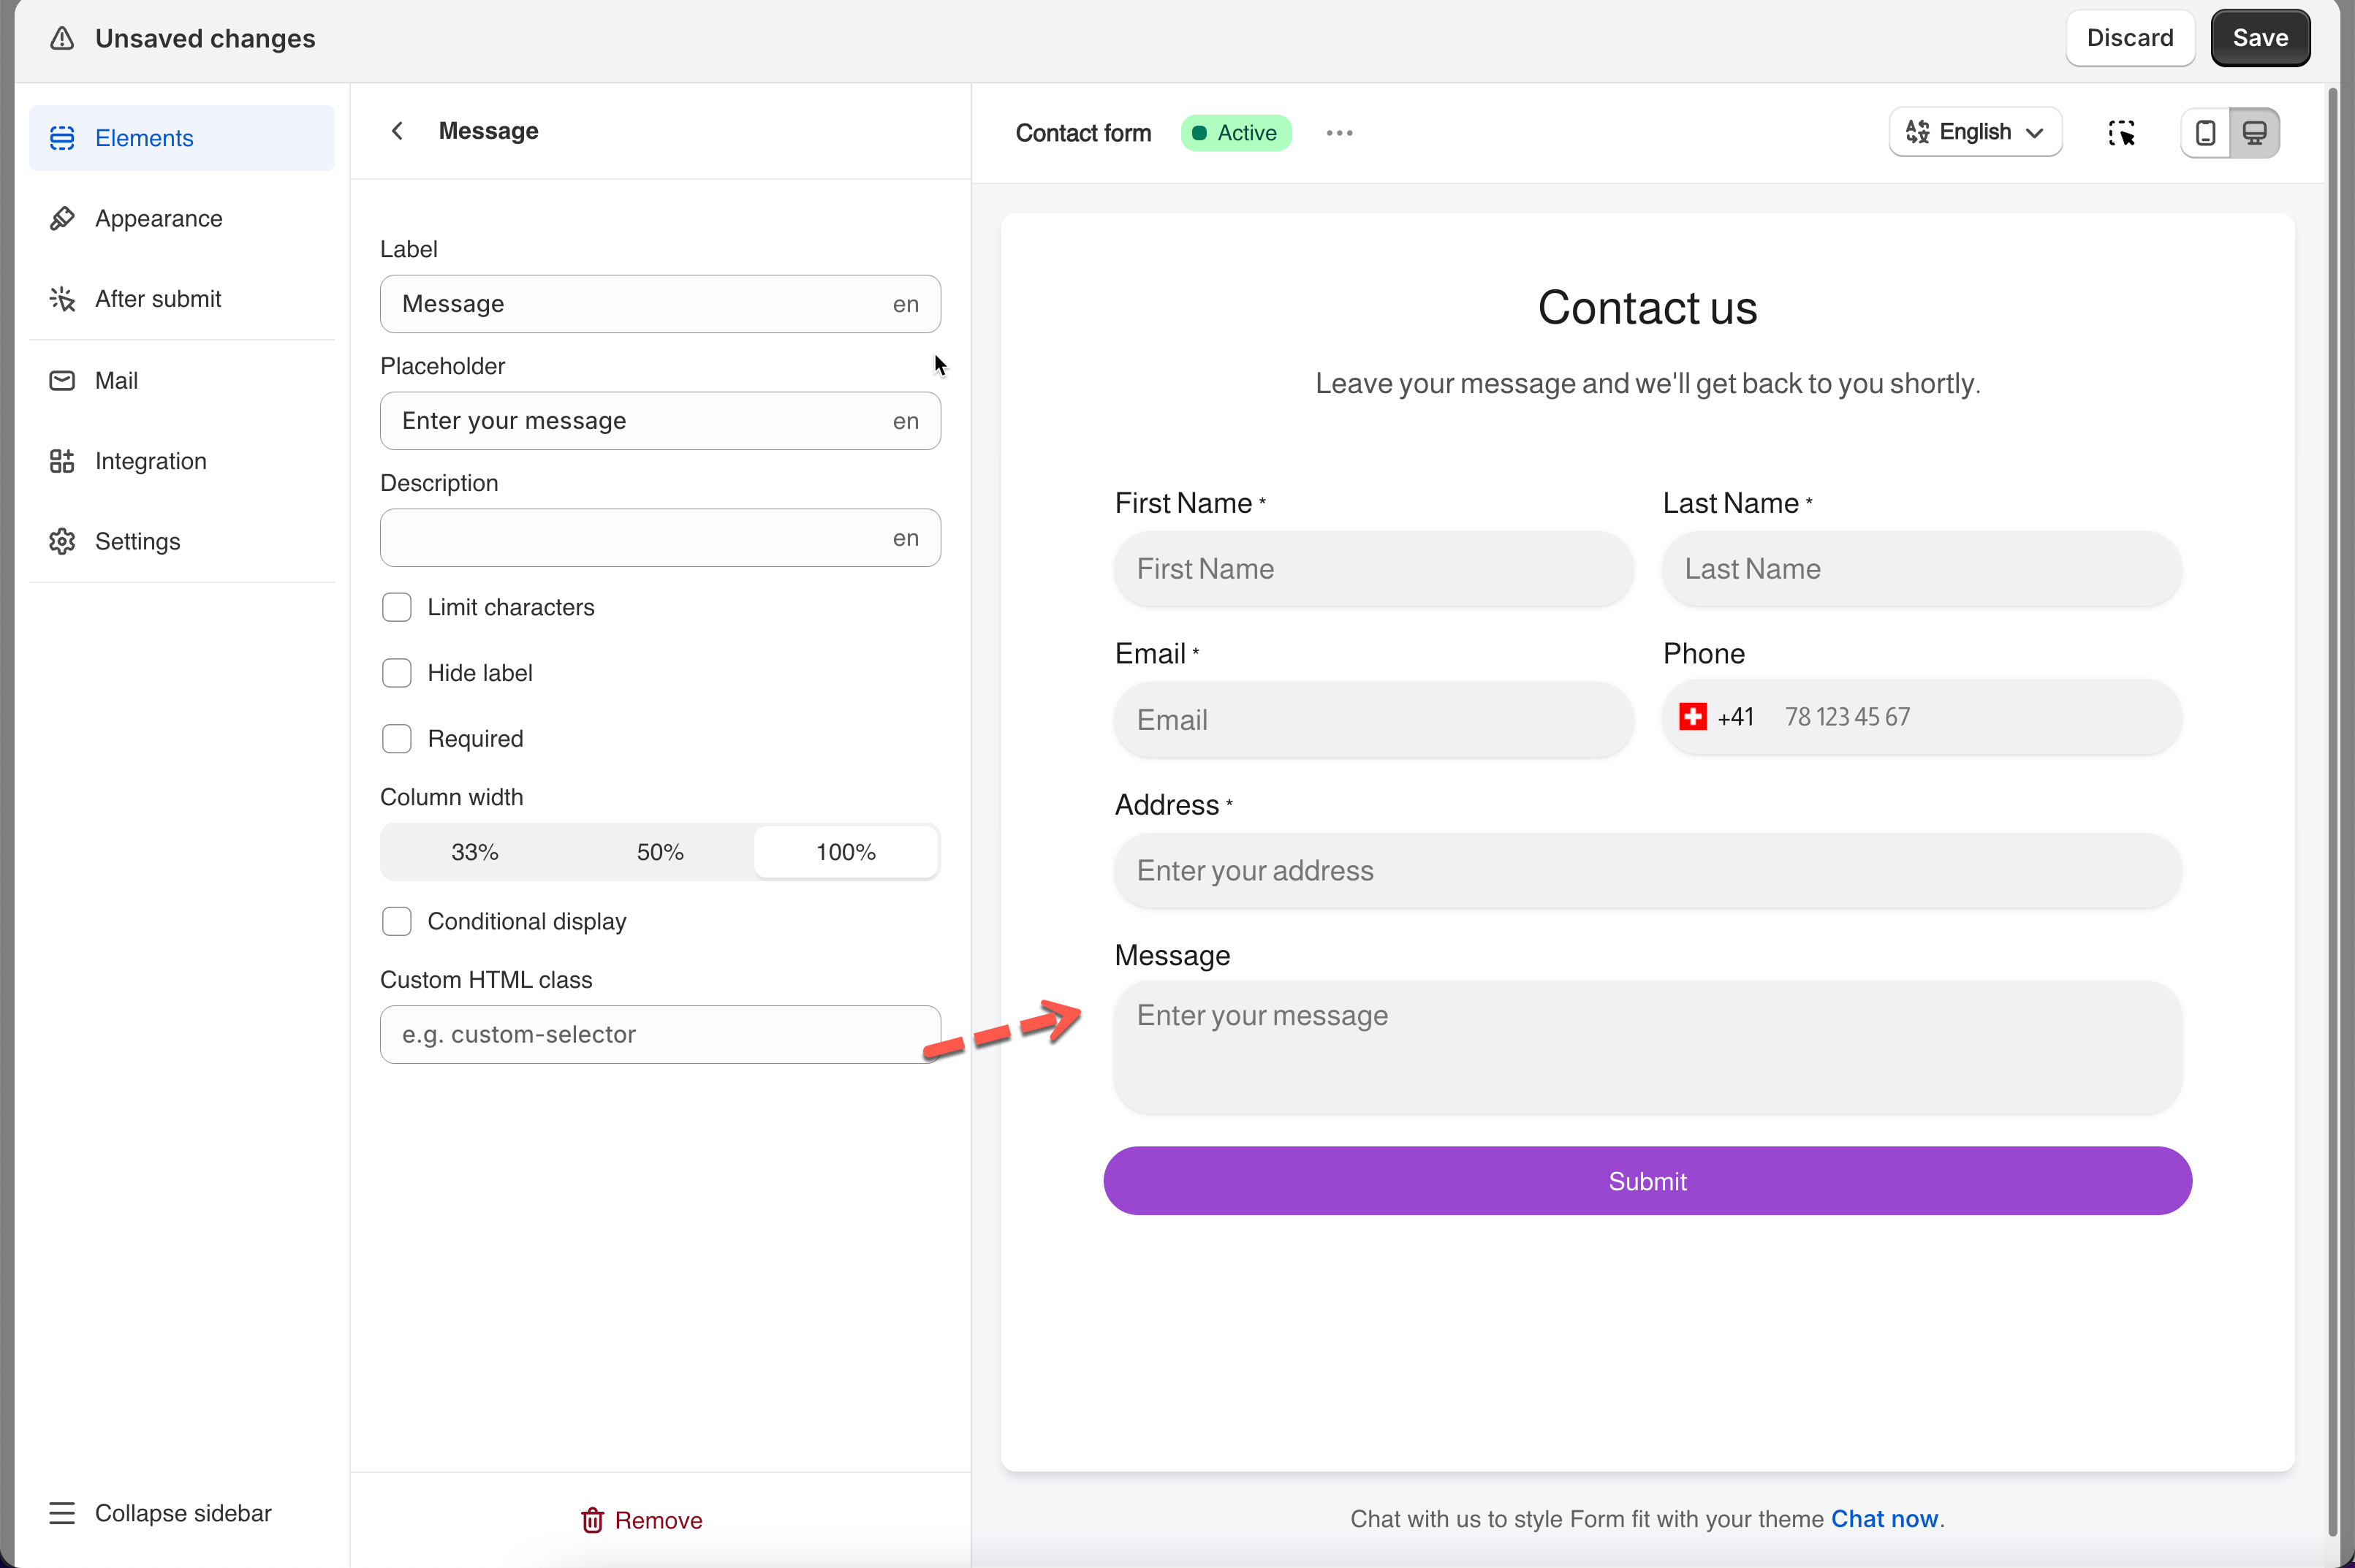Click the Chat now link
Viewport: 2355px width, 1568px height.
click(x=1884, y=1519)
